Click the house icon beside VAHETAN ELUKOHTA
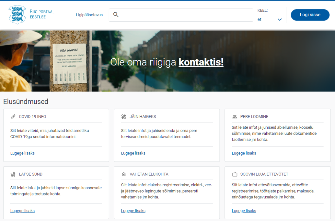The height and width of the screenshot is (221, 335). [124, 174]
